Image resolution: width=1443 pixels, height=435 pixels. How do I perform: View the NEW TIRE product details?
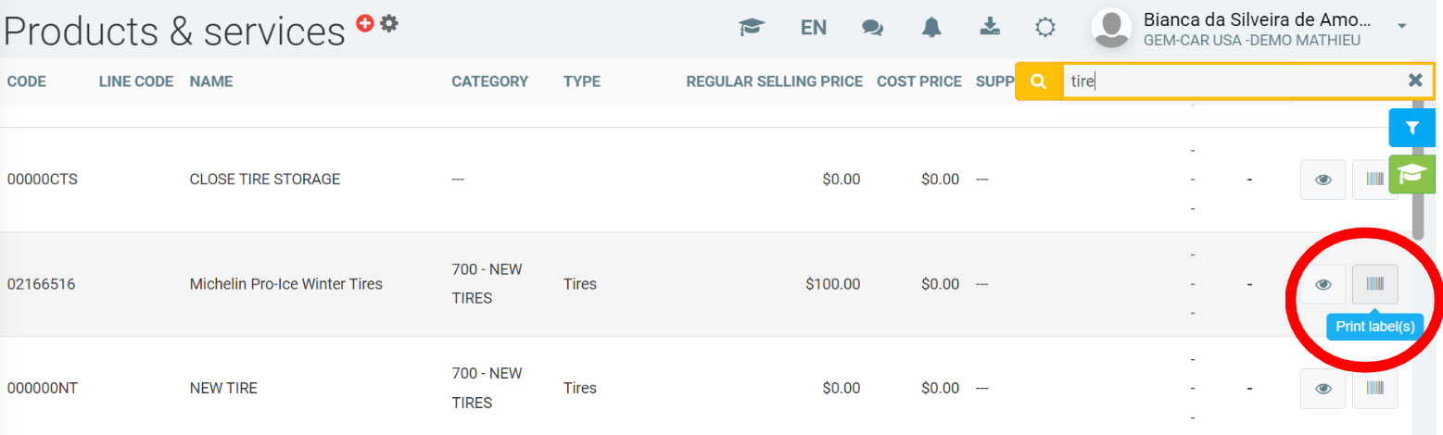pyautogui.click(x=1323, y=389)
